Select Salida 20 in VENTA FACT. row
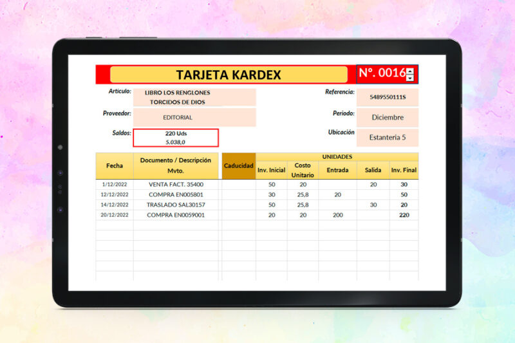 tap(373, 185)
